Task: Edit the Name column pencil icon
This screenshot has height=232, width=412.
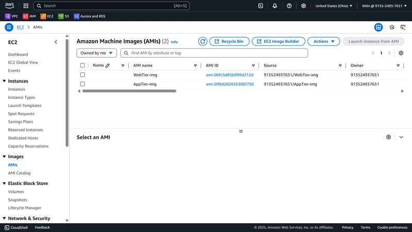Action: click(x=108, y=65)
